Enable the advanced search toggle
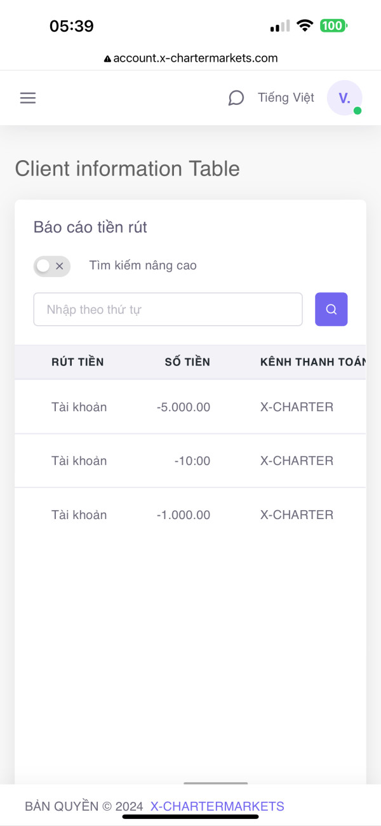The width and height of the screenshot is (381, 826). [51, 266]
